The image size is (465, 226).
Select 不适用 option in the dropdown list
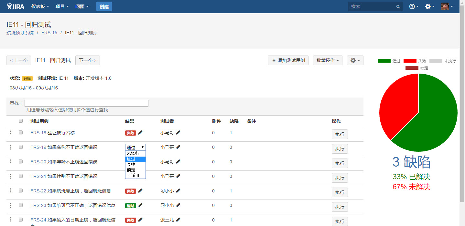135,175
